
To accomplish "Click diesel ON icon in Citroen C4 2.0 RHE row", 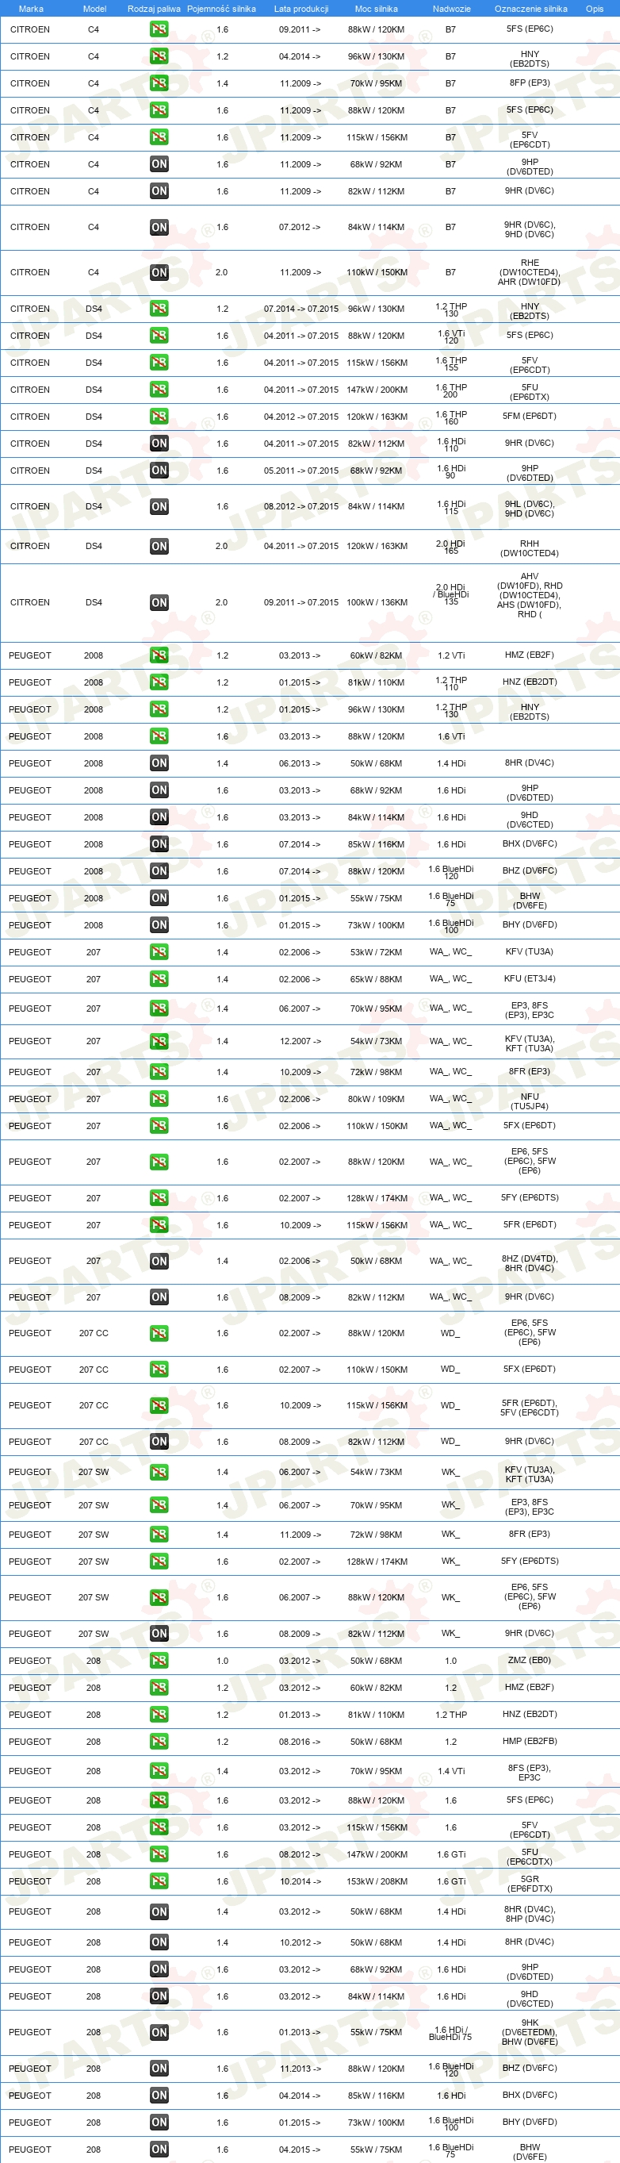I will tap(159, 272).
